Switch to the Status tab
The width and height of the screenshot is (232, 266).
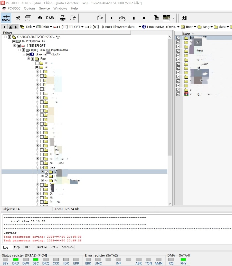[54, 247]
